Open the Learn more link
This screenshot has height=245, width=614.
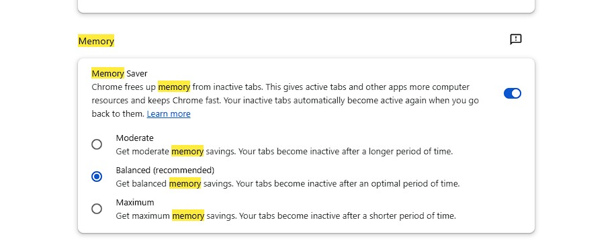(x=169, y=114)
